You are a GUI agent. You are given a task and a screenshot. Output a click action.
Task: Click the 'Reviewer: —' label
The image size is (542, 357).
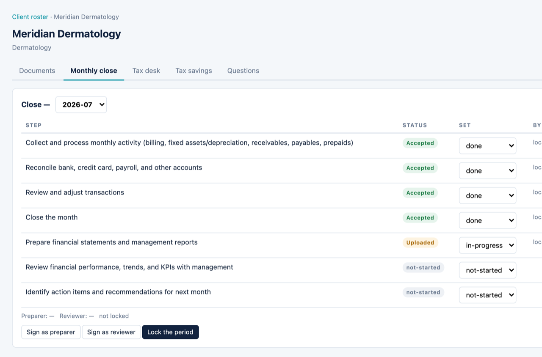77,316
